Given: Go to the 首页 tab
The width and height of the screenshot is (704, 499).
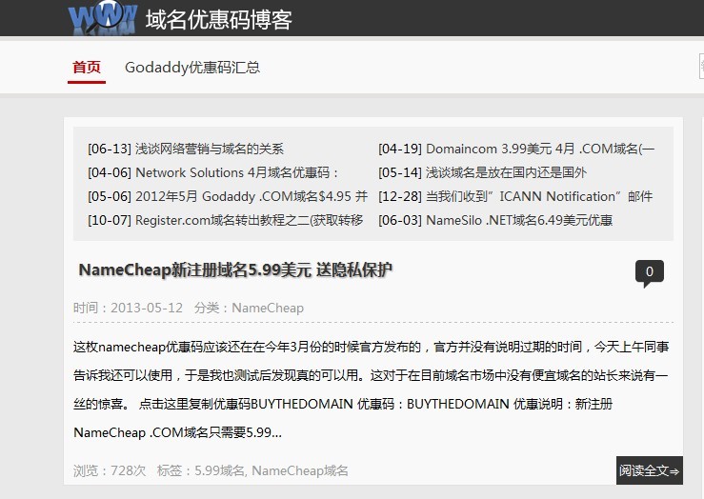Looking at the screenshot, I should coord(87,68).
